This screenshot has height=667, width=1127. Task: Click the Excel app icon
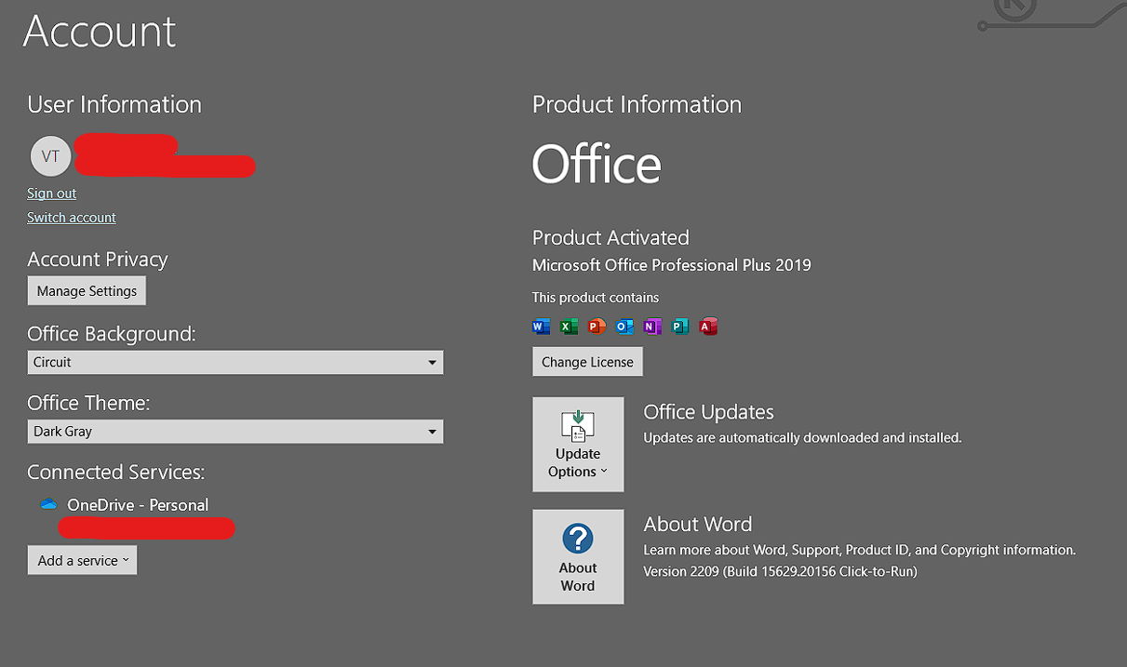(569, 326)
